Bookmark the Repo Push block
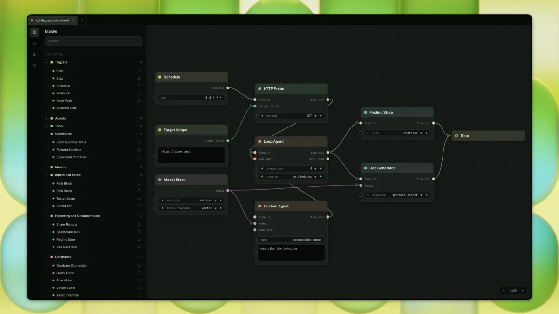Screen dimensions: 559x314 click(139, 100)
